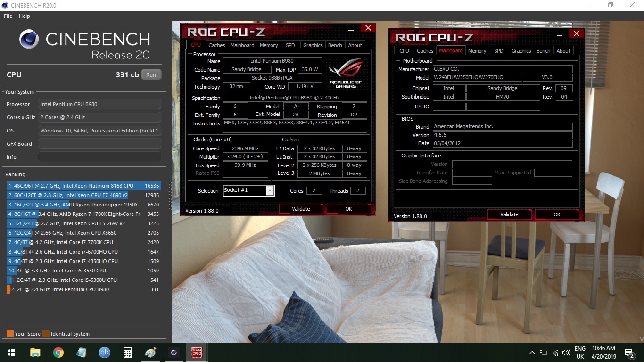Click the BIOS date 05/04/2012 value
This screenshot has width=644, height=362.
point(503,143)
